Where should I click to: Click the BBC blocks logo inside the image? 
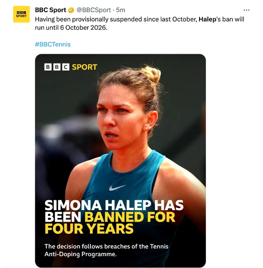tap(57, 67)
